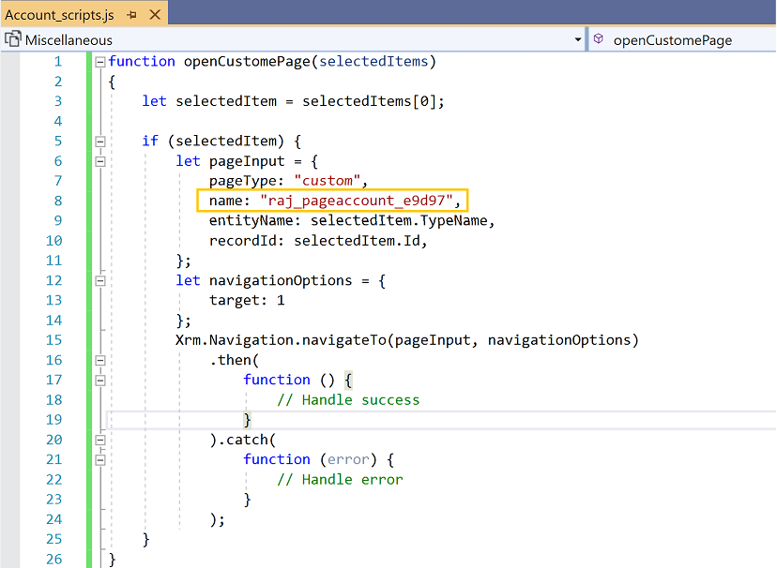Collapse navigationOptions block at line 12
The width and height of the screenshot is (777, 568).
(100, 281)
